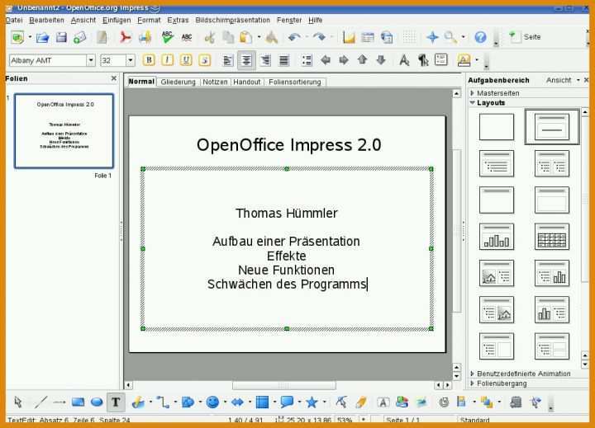Open the Bildschirmpräsentation menu
The width and height of the screenshot is (595, 428).
point(232,20)
